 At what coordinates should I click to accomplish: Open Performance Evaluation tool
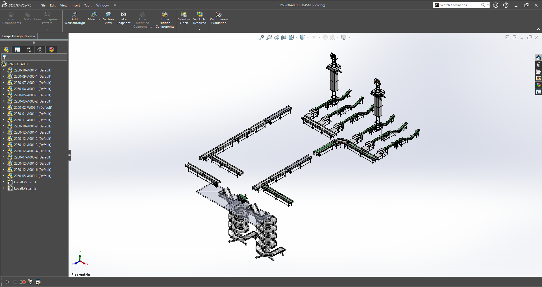pyautogui.click(x=219, y=15)
